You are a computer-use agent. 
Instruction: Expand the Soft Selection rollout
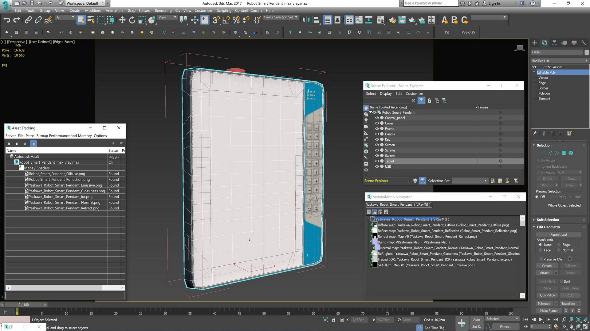(548, 220)
